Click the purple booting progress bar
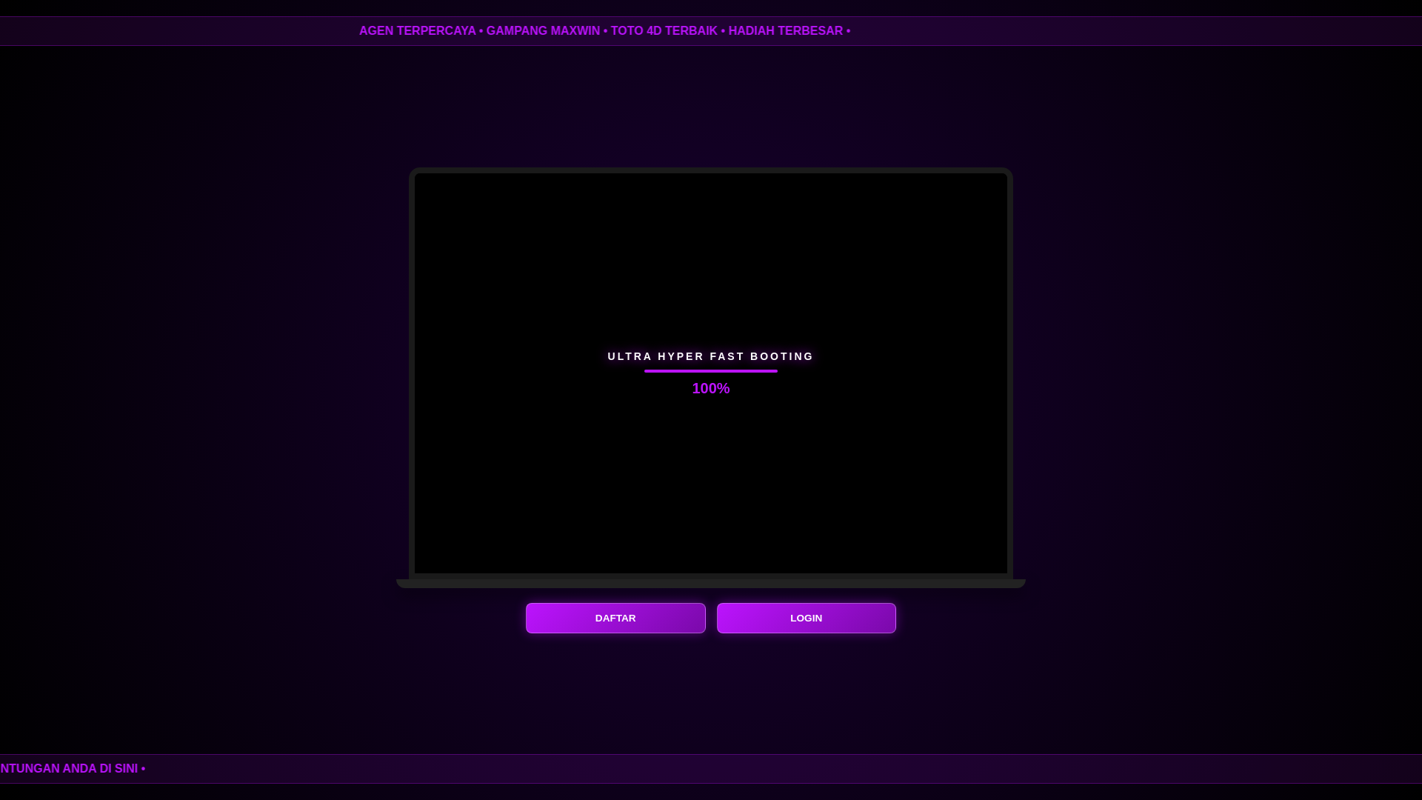The image size is (1422, 800). (x=710, y=371)
